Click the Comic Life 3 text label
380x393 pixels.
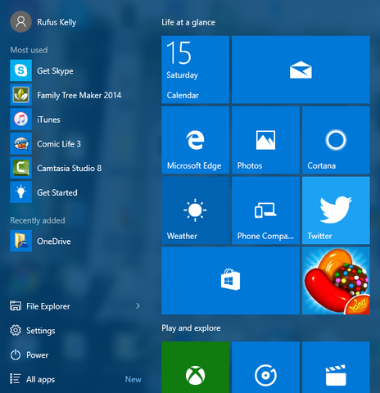59,144
